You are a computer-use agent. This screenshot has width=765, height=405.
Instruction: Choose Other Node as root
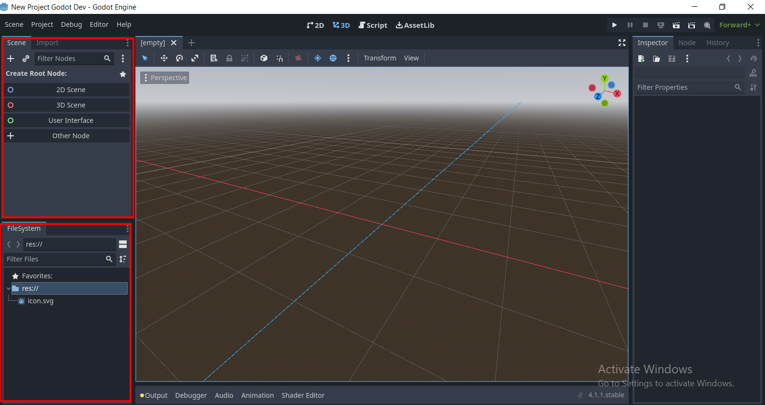point(67,136)
